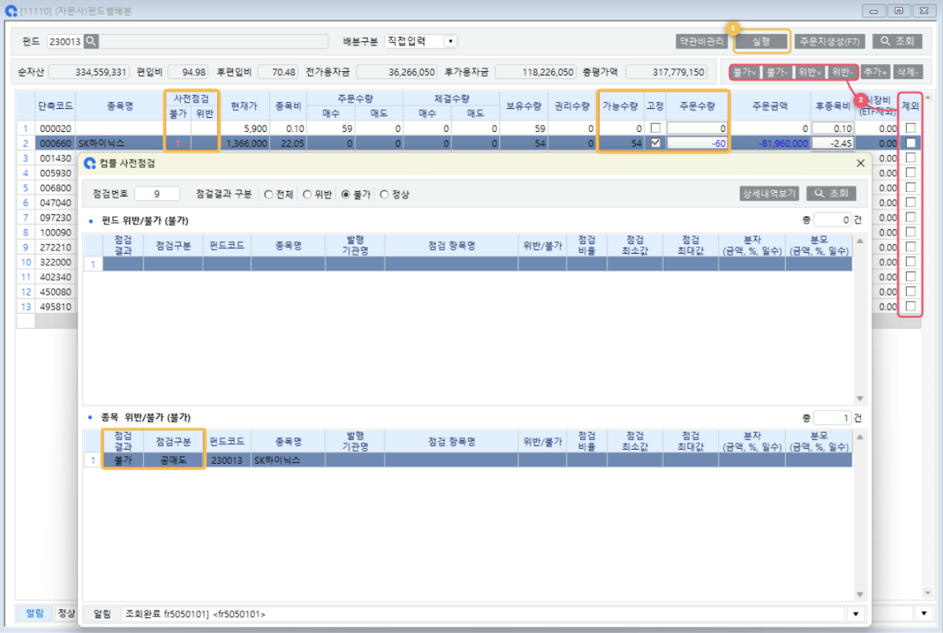This screenshot has height=633, width=943.
Task: Click the 삭제- delete row button
Action: 907,72
